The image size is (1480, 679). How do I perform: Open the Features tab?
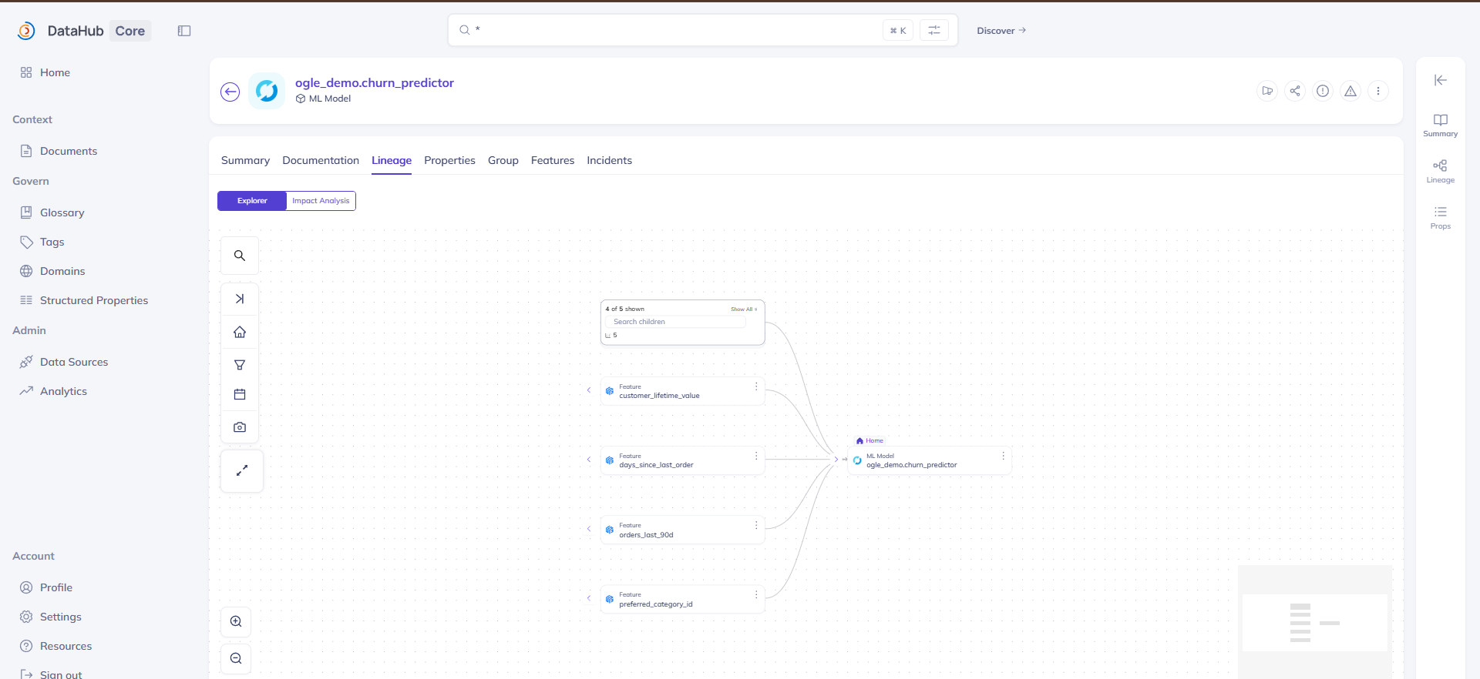pos(553,160)
